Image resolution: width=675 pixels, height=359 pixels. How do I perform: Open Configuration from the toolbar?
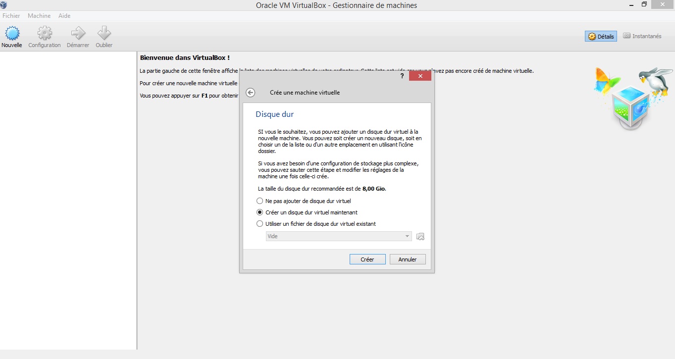point(45,37)
